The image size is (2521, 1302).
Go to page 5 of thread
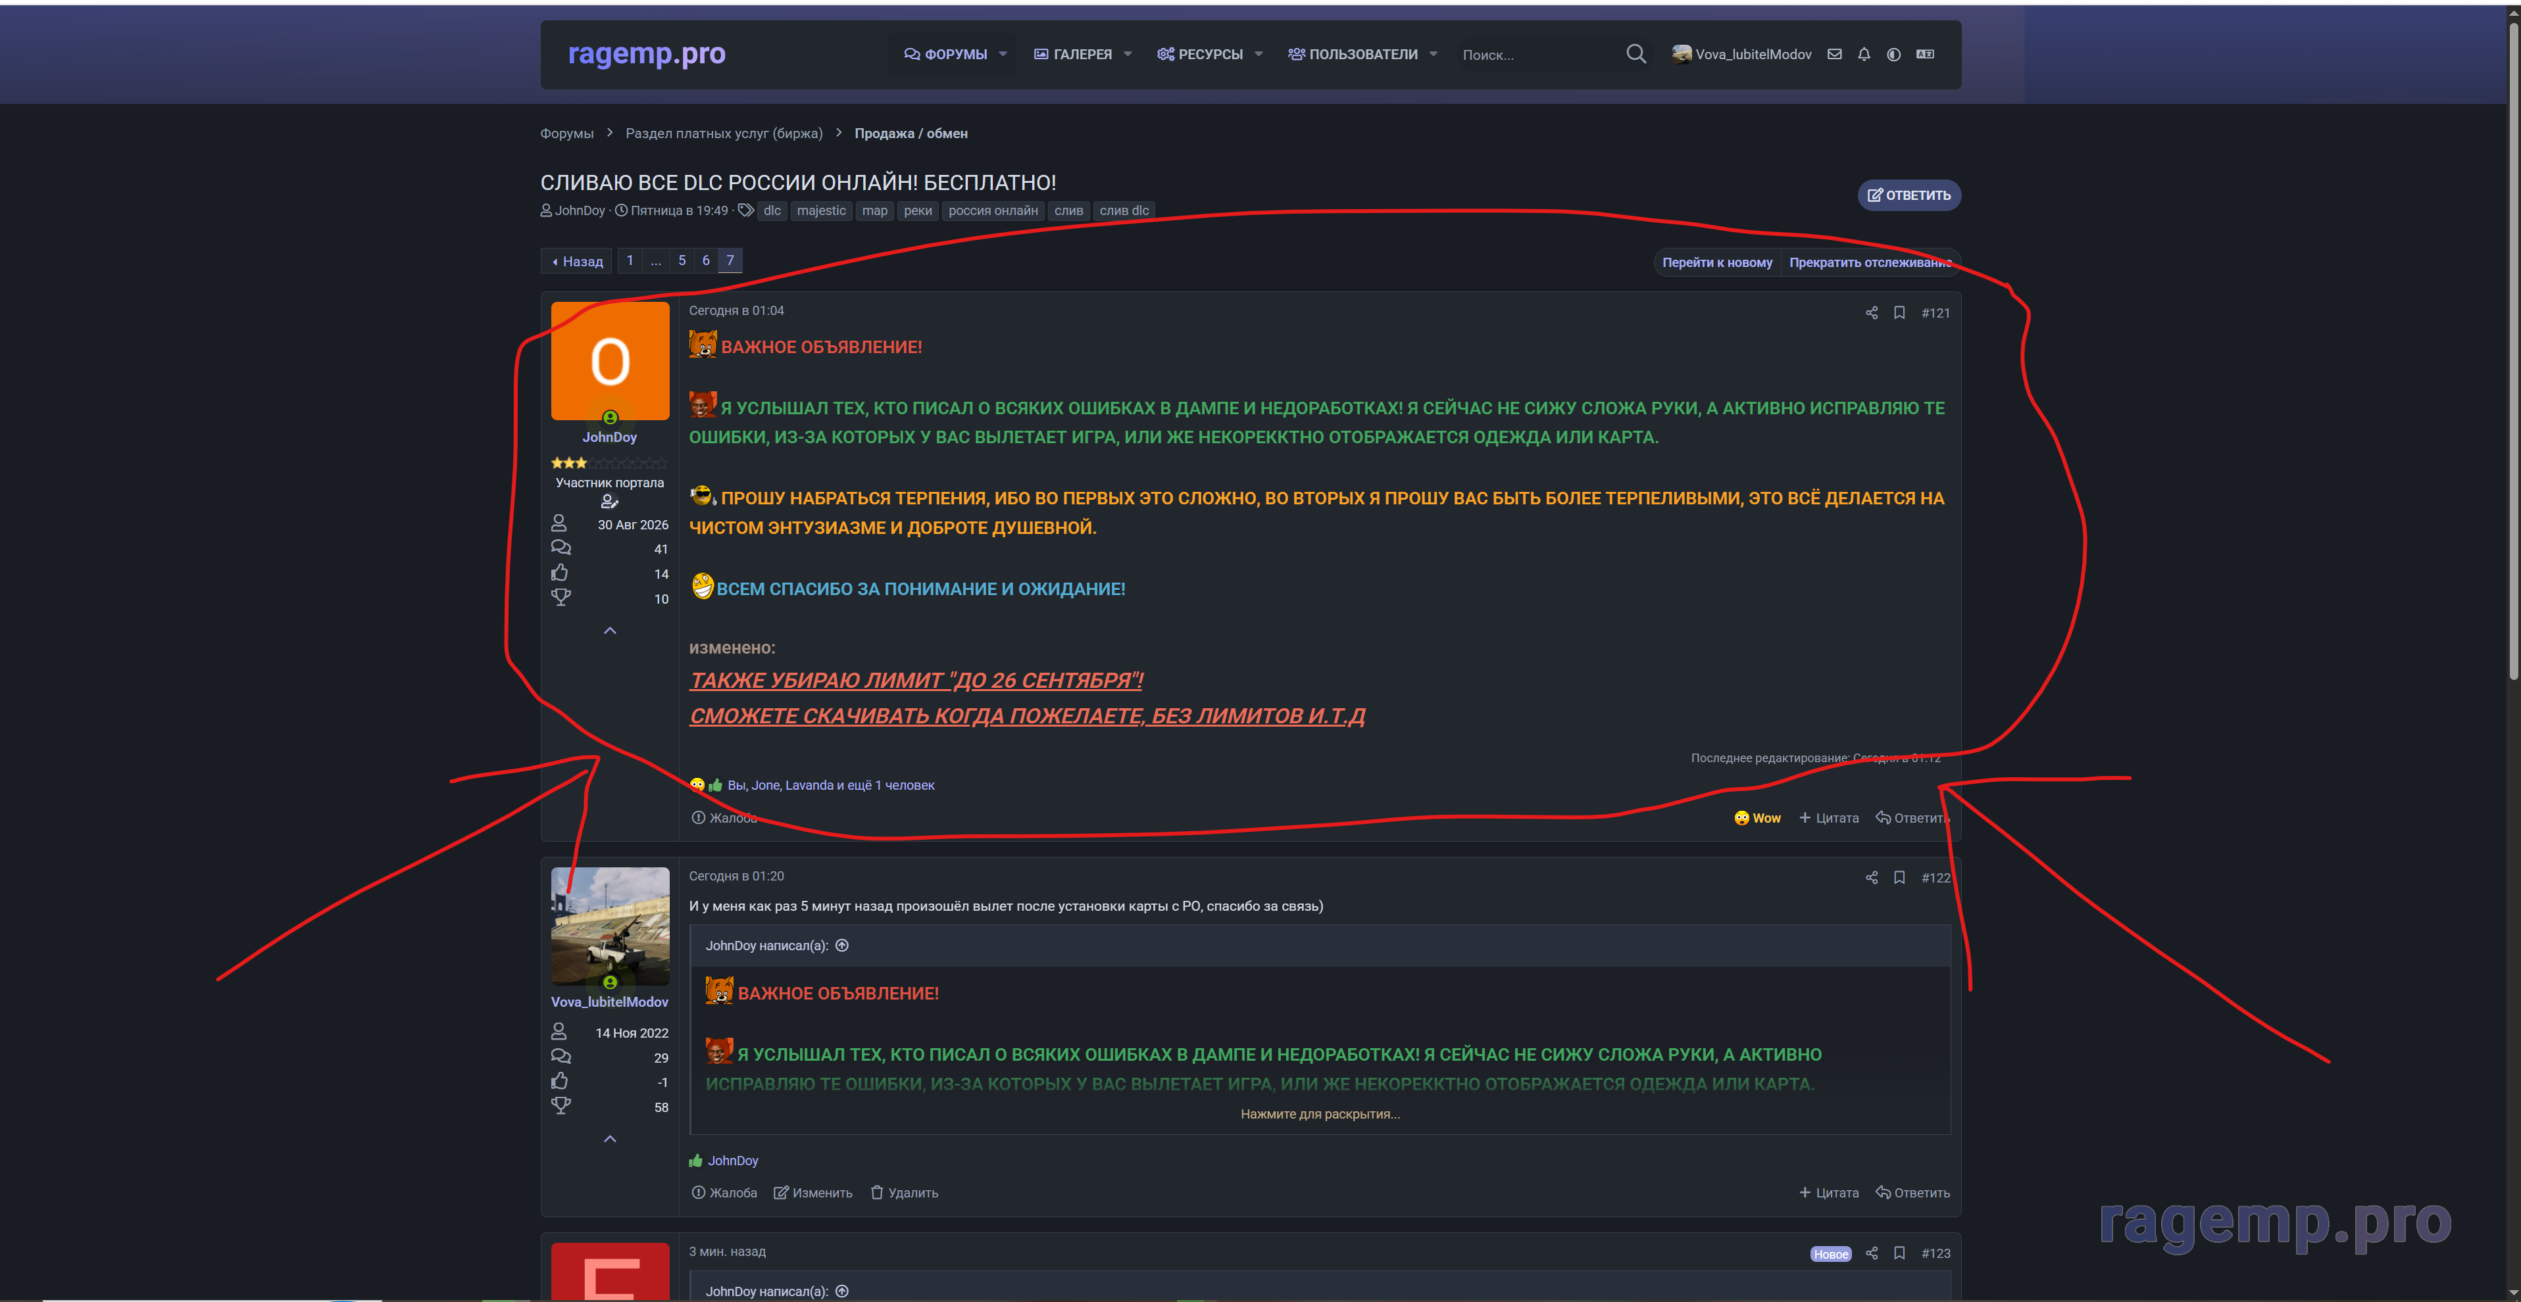coord(682,260)
